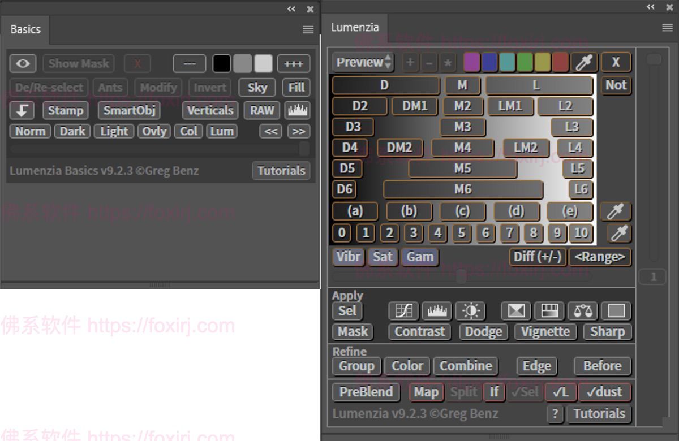Click the PreBlend button
The height and width of the screenshot is (441, 679).
point(366,392)
